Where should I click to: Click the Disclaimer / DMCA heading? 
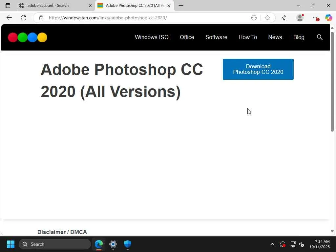62,232
